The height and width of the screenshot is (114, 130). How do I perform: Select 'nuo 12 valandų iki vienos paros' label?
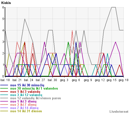pyautogui.click(x=35, y=98)
